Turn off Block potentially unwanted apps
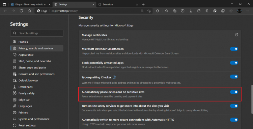Screen dimensions: 253x129 (x=234, y=63)
